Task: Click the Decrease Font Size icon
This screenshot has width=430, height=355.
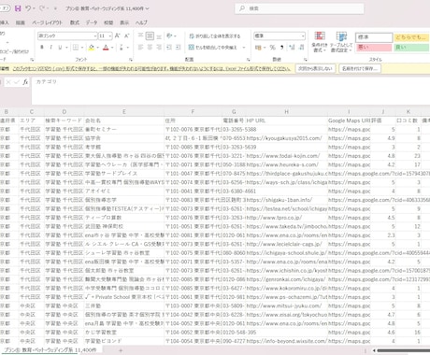Action: [126, 35]
